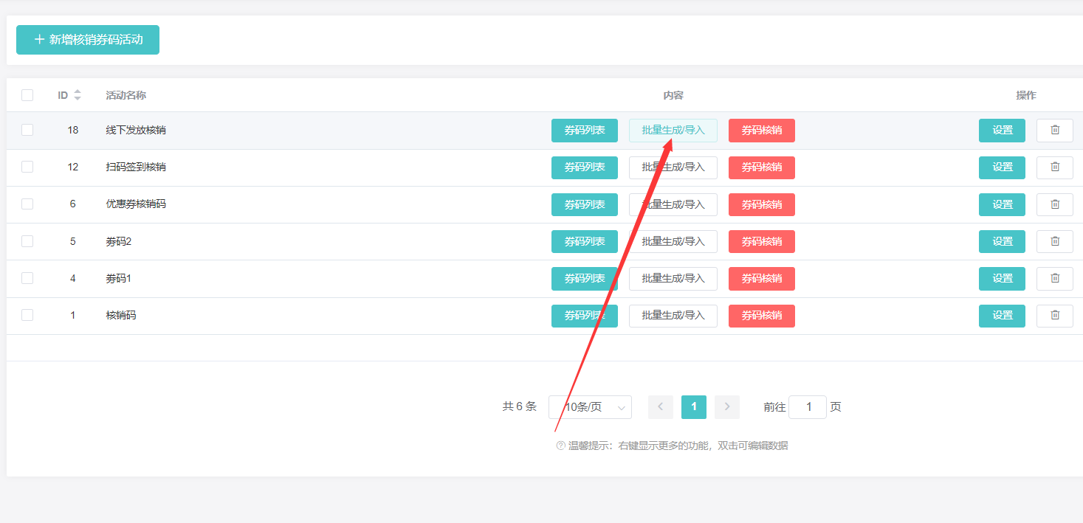This screenshot has width=1083, height=523.
Task: Click 券码核销 in 券码2 row
Action: pos(761,241)
